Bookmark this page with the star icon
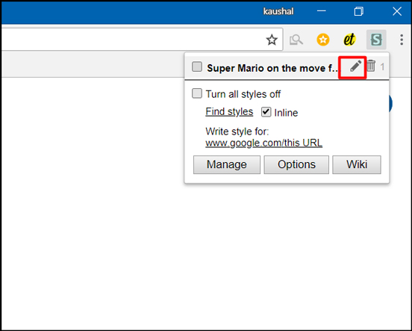The height and width of the screenshot is (331, 412). pyautogui.click(x=272, y=40)
